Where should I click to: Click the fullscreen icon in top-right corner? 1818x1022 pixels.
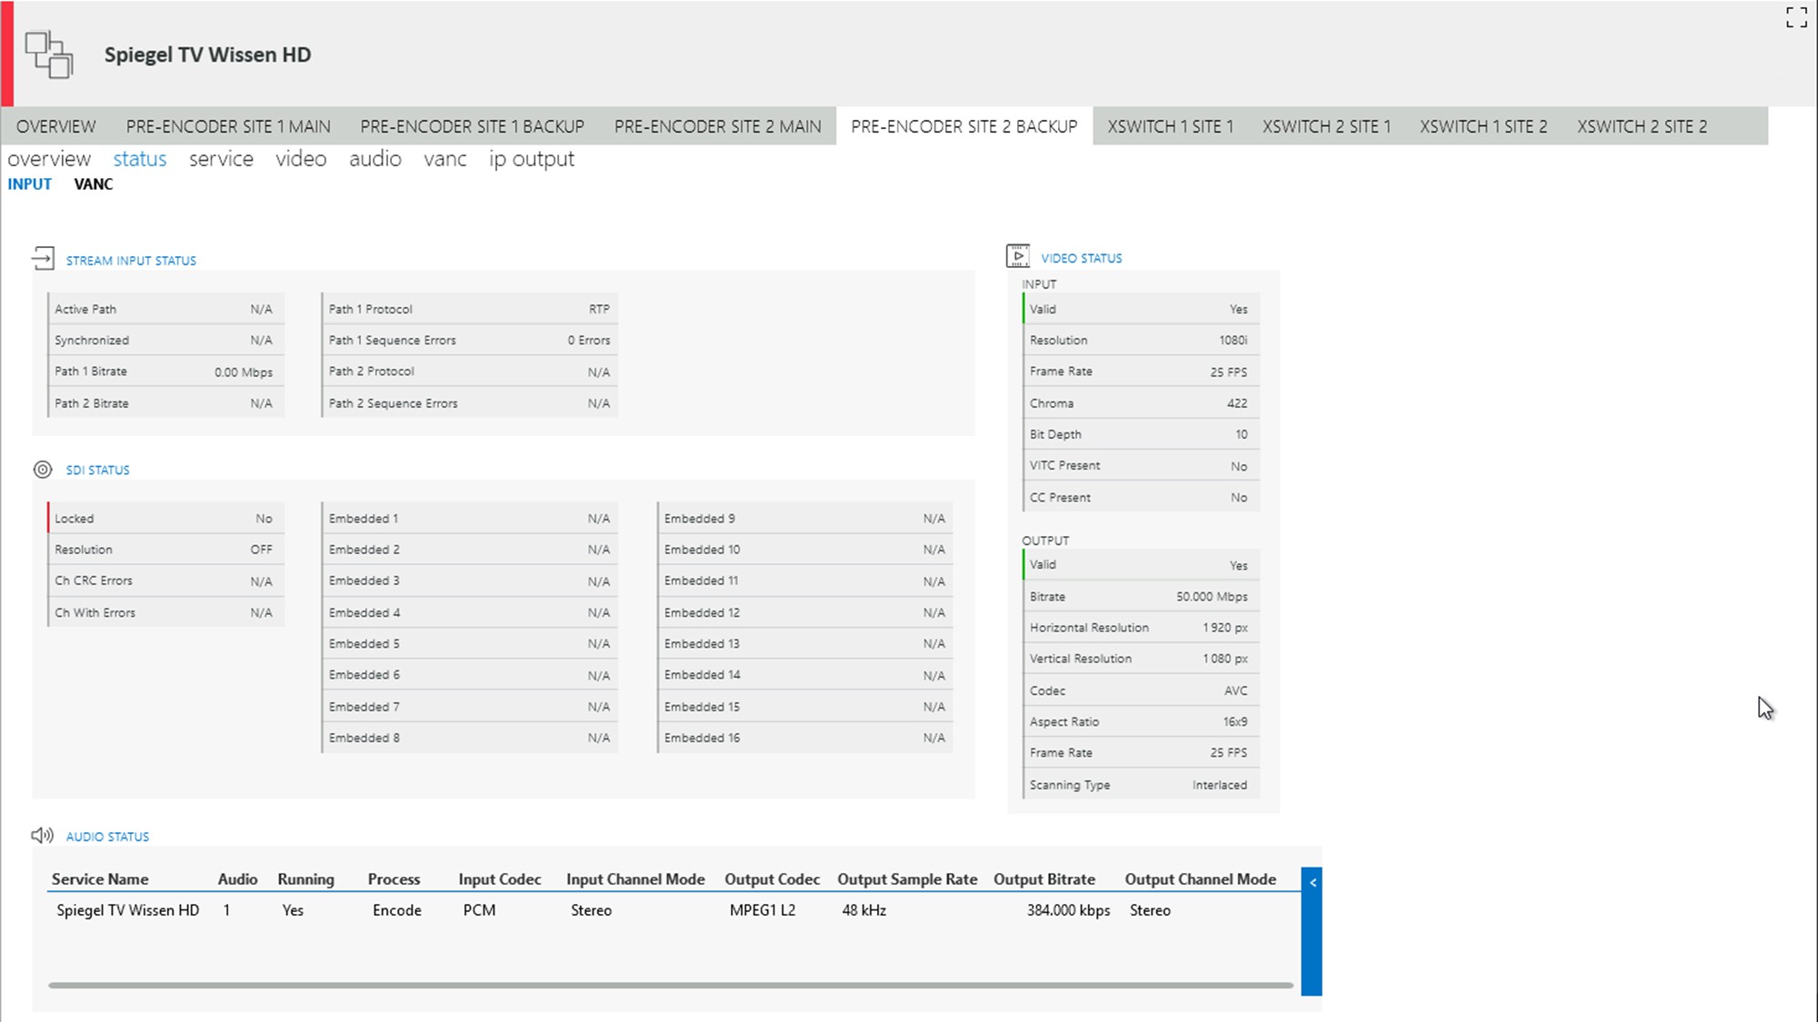[x=1796, y=17]
